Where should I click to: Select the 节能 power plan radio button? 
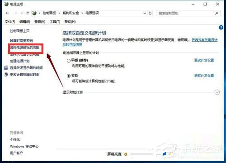point(69,76)
